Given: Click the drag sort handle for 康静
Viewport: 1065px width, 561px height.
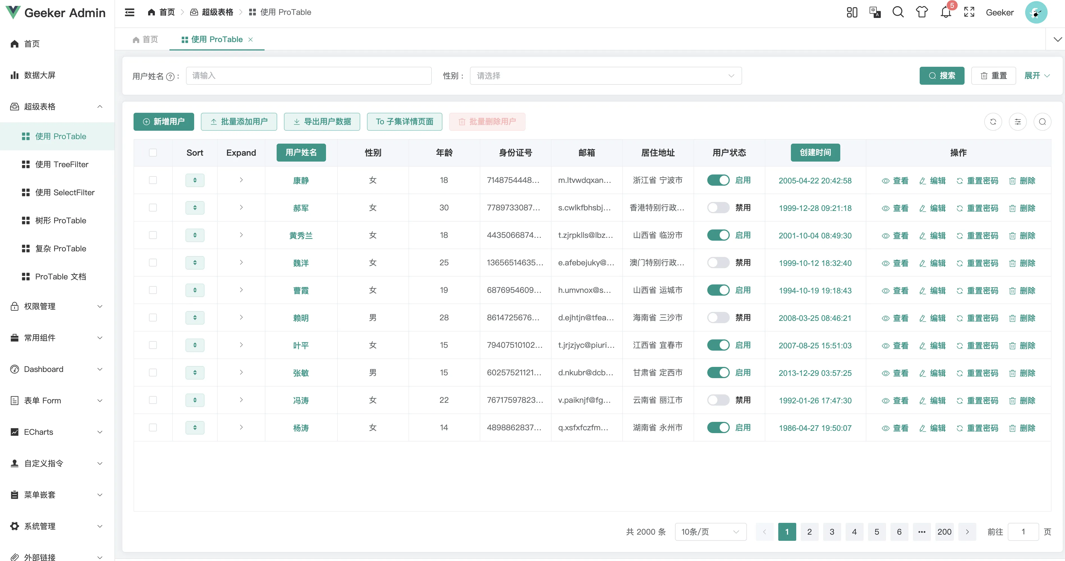Looking at the screenshot, I should [195, 180].
